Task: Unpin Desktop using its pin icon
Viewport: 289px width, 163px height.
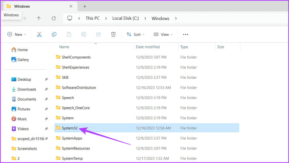Action: 46,79
